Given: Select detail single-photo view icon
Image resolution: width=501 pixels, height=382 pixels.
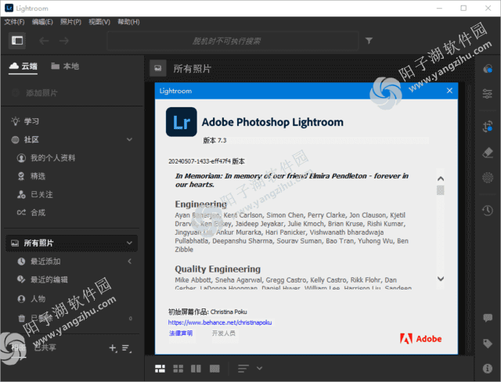Looking at the screenshot, I should [214, 369].
